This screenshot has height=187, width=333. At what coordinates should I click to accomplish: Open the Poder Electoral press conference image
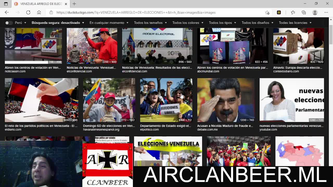tap(157, 46)
